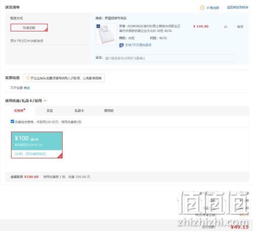Switch to the 京豆 tab

point(50,111)
